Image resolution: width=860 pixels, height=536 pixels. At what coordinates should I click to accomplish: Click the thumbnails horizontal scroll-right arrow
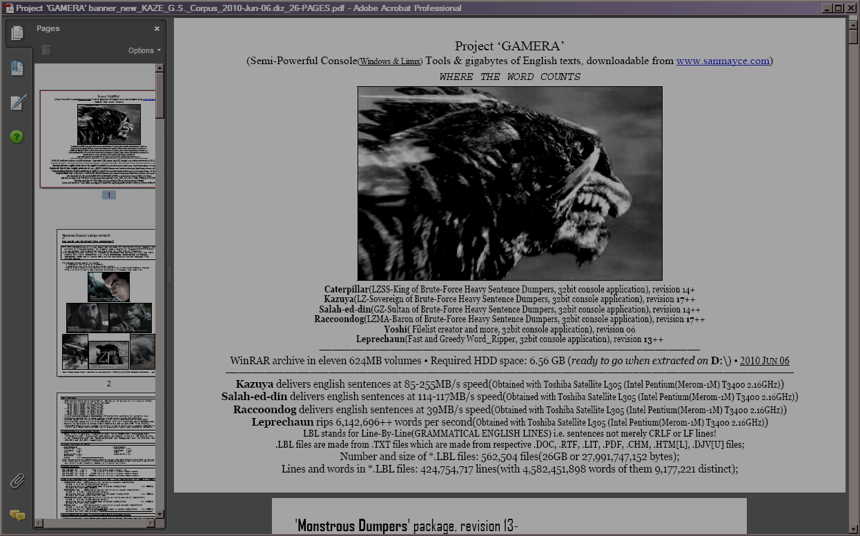point(151,524)
